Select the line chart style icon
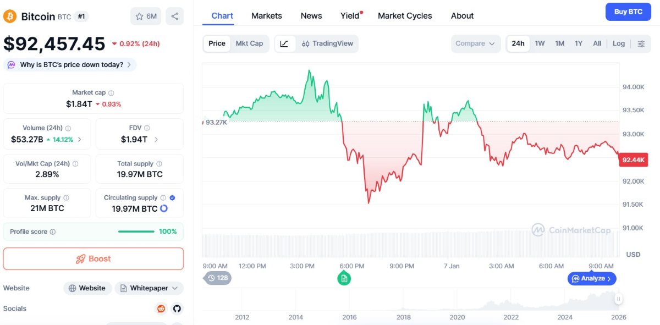The height and width of the screenshot is (325, 660). pos(284,43)
